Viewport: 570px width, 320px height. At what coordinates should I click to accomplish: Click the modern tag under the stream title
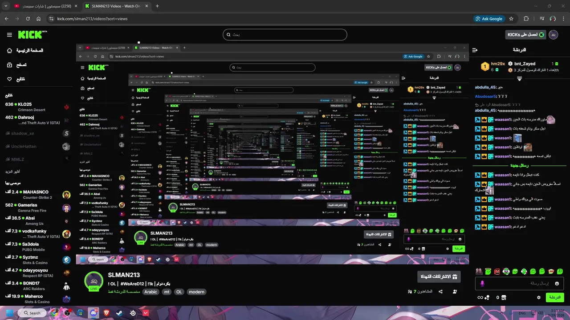coord(196,292)
